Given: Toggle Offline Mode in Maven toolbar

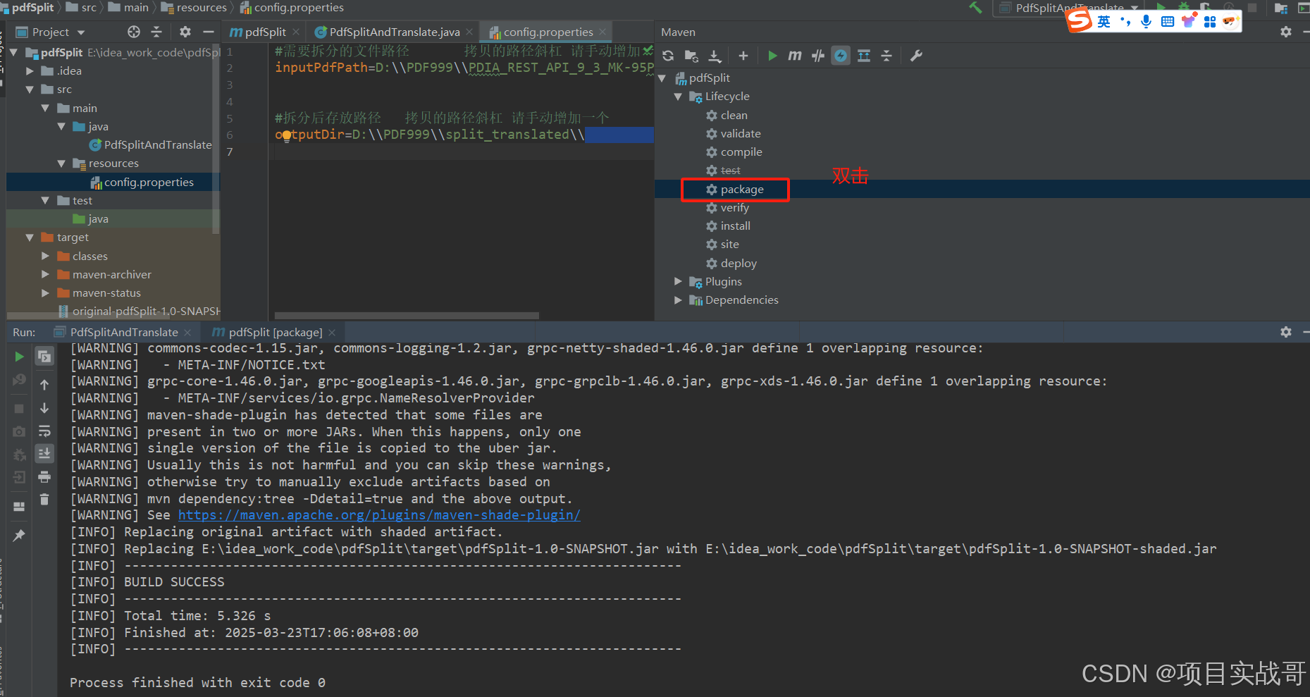Looking at the screenshot, I should (840, 56).
